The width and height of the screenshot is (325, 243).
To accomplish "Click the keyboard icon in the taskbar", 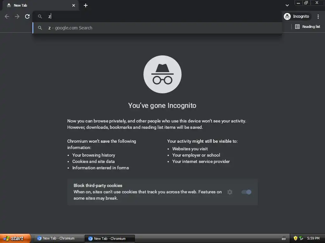I will pos(284,239).
